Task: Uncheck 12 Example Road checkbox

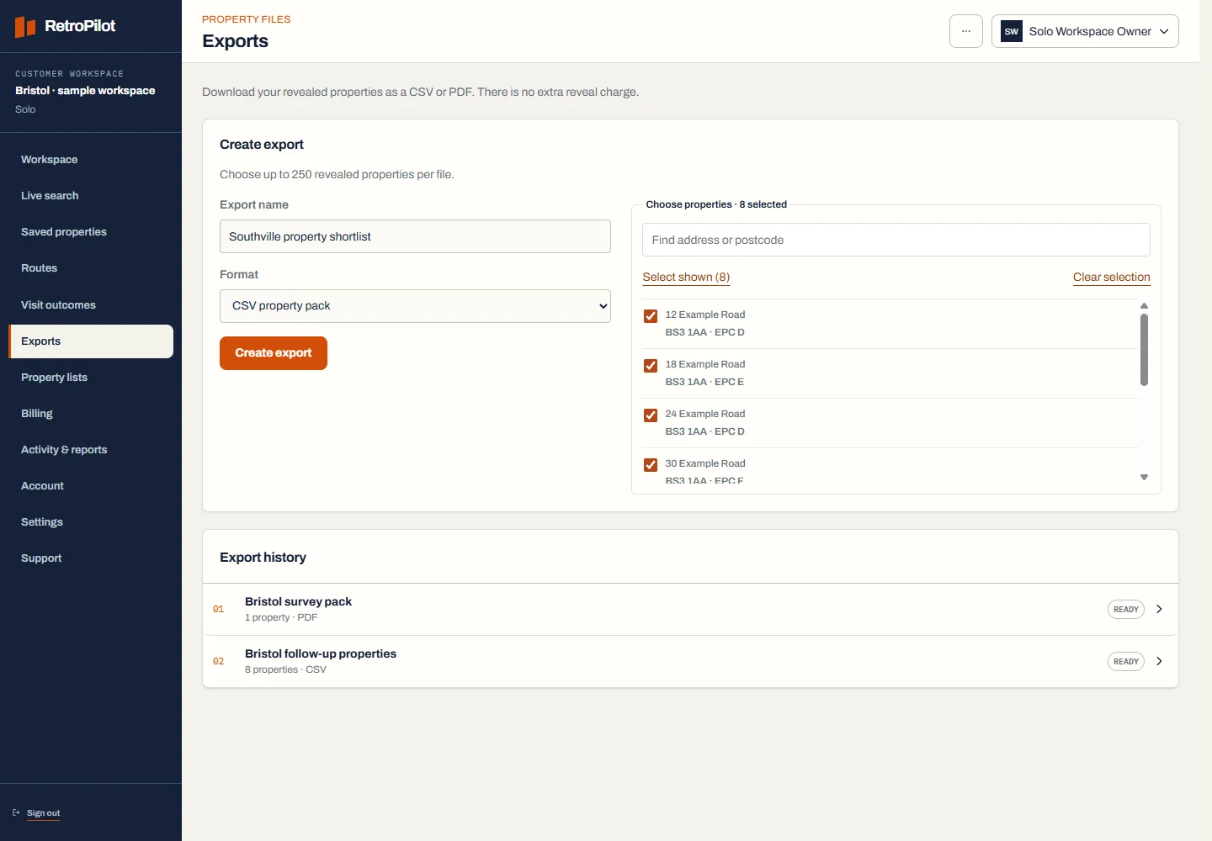Action: 651,316
